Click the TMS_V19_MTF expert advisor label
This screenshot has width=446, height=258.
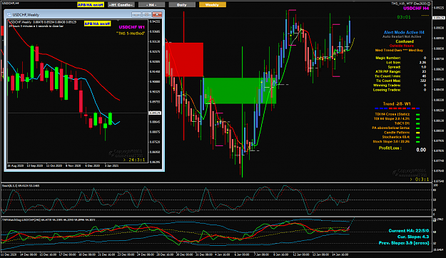[x=409, y=4]
